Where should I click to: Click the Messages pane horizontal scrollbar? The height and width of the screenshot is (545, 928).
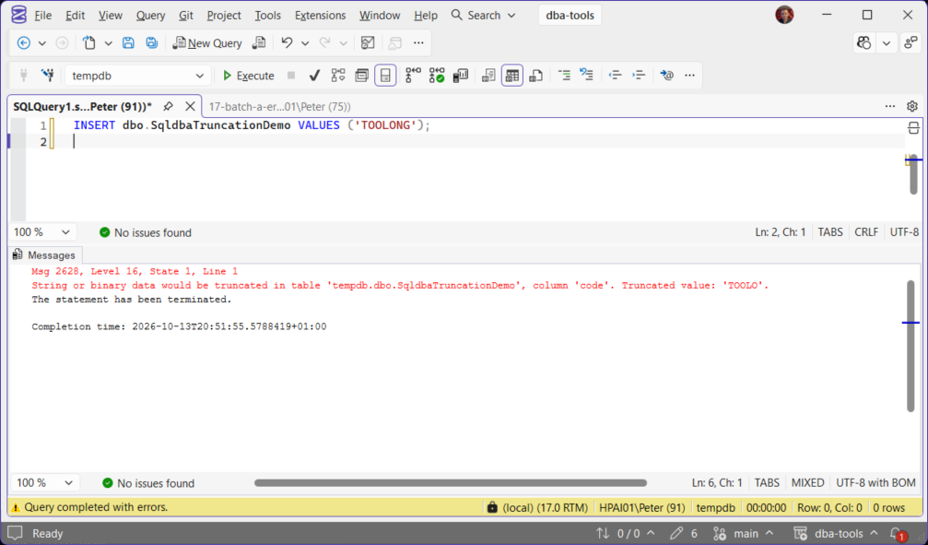[x=451, y=483]
